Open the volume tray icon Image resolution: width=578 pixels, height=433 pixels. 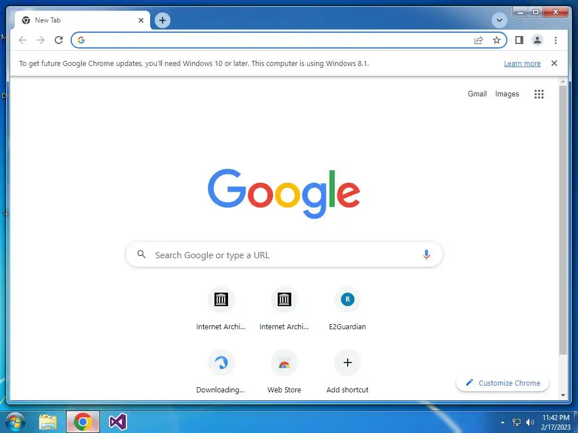529,422
